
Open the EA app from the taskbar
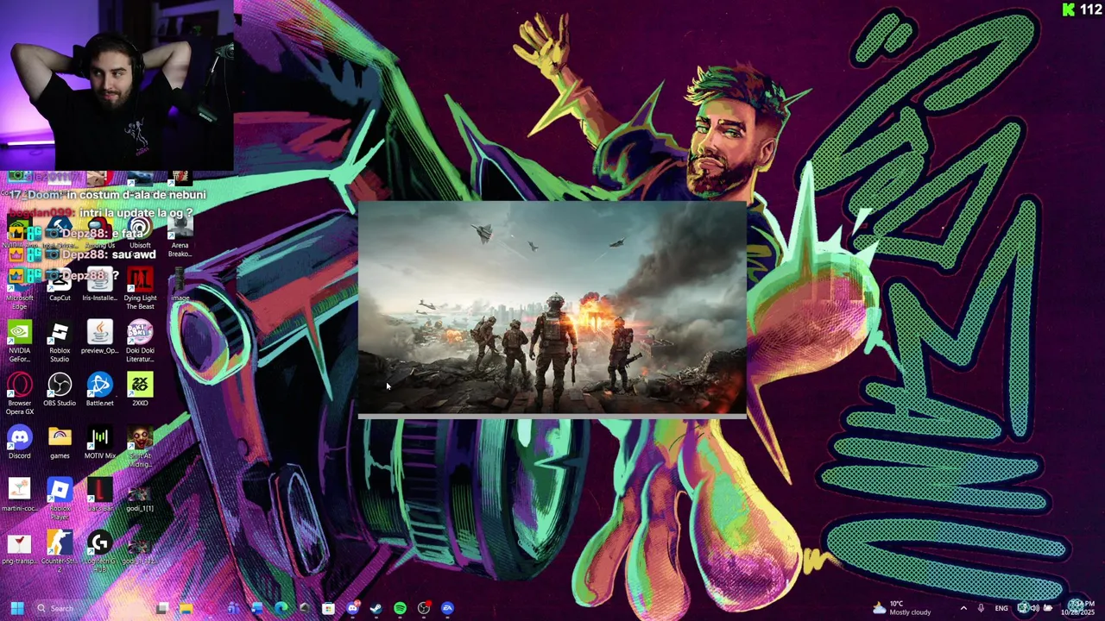(x=447, y=608)
